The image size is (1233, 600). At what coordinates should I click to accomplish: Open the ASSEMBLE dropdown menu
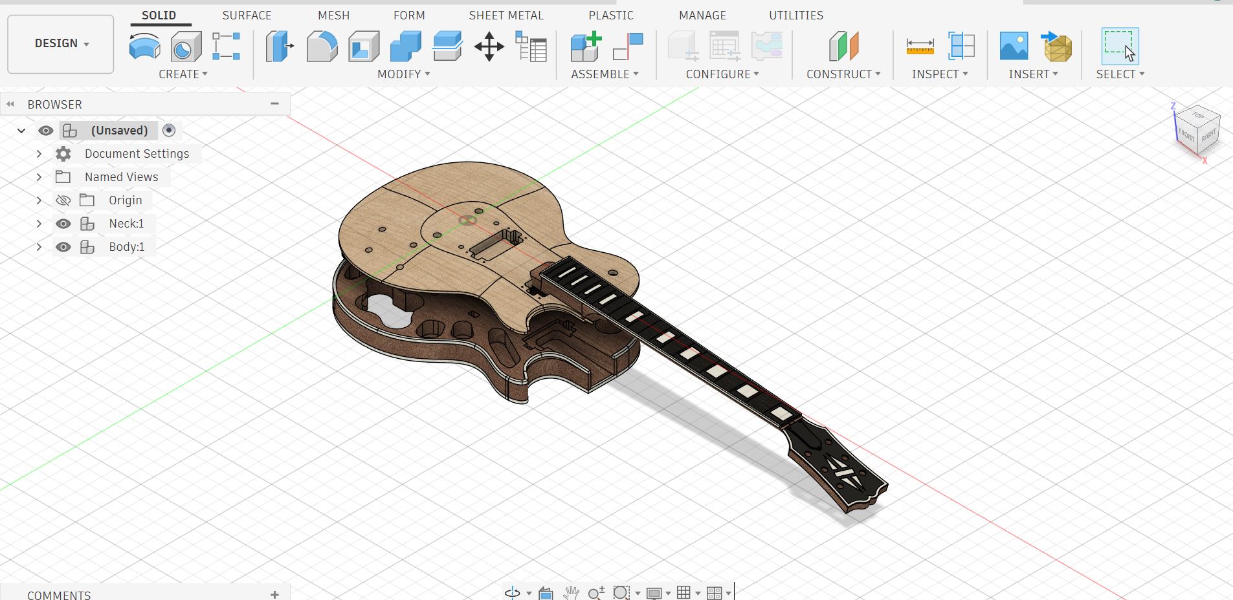[x=605, y=74]
